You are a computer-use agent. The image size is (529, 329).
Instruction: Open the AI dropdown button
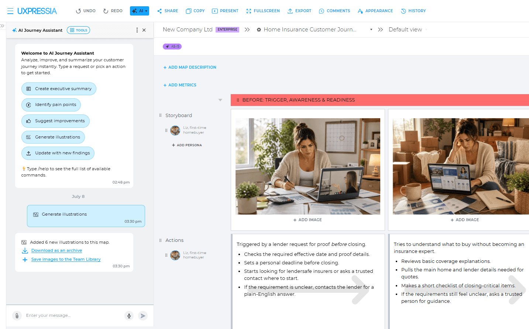[140, 11]
